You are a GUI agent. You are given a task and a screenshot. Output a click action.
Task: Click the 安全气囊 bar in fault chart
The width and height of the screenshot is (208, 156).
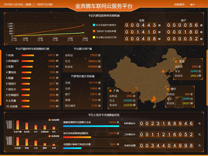coord(18,125)
